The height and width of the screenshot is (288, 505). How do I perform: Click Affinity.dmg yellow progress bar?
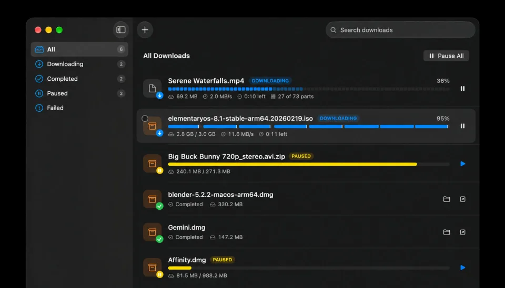click(x=309, y=268)
